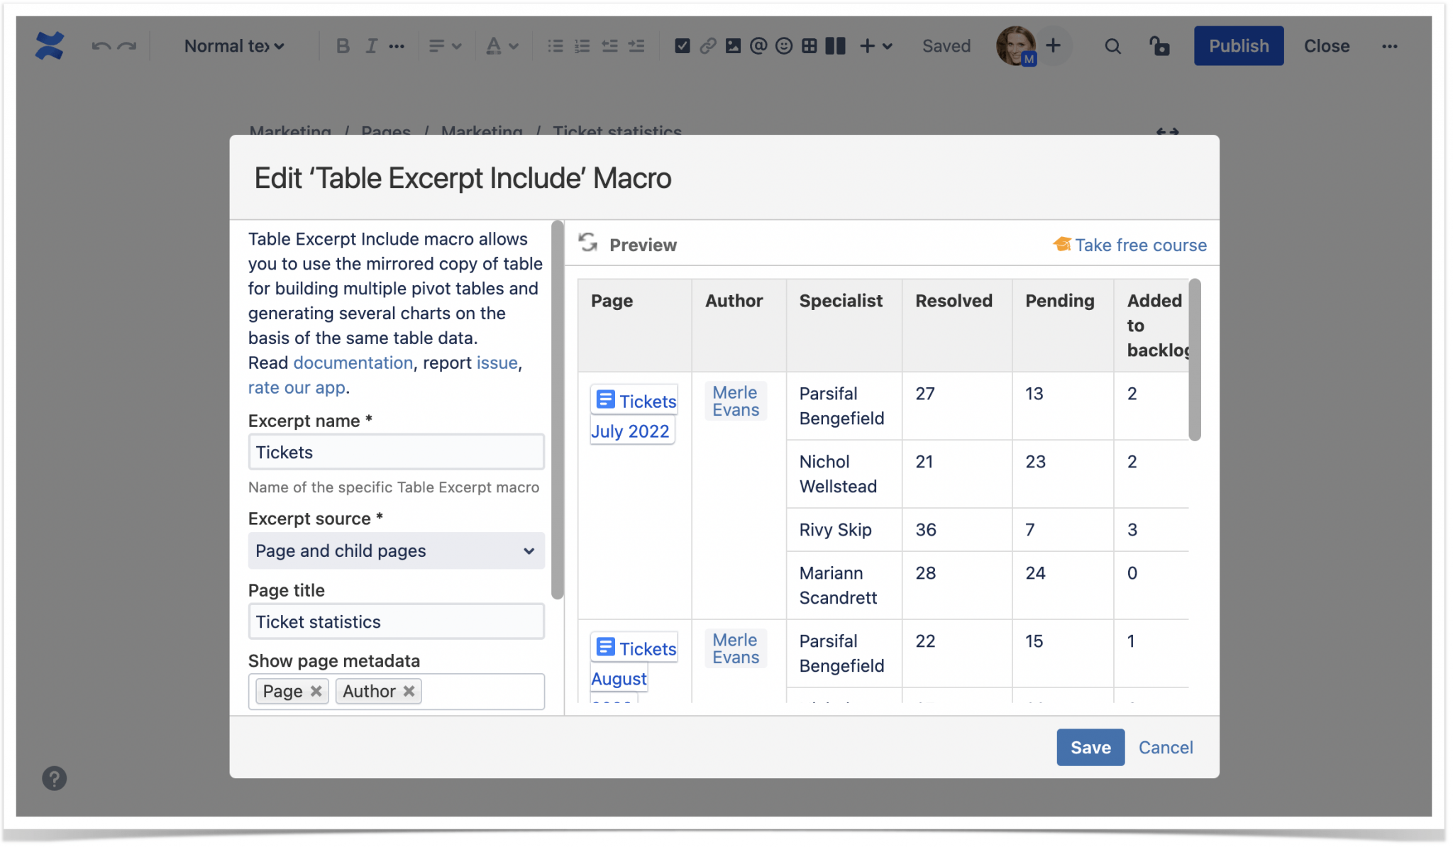Open the emoji picker icon
The image size is (1453, 847).
point(783,46)
